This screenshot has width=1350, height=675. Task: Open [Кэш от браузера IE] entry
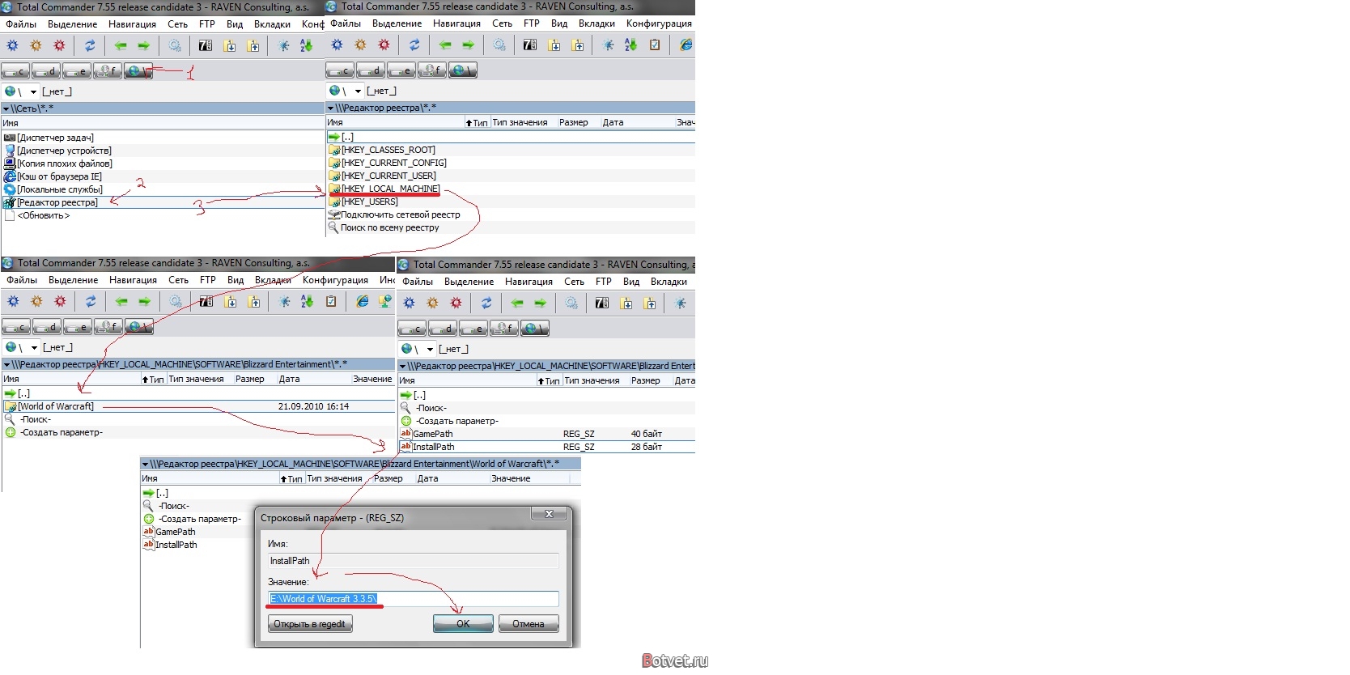(x=60, y=176)
